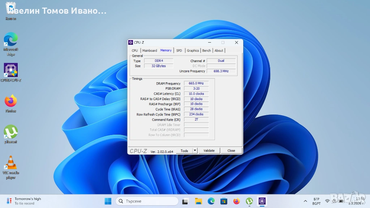Click the Windows Start button
The width and height of the screenshot is (370, 208).
108,201
